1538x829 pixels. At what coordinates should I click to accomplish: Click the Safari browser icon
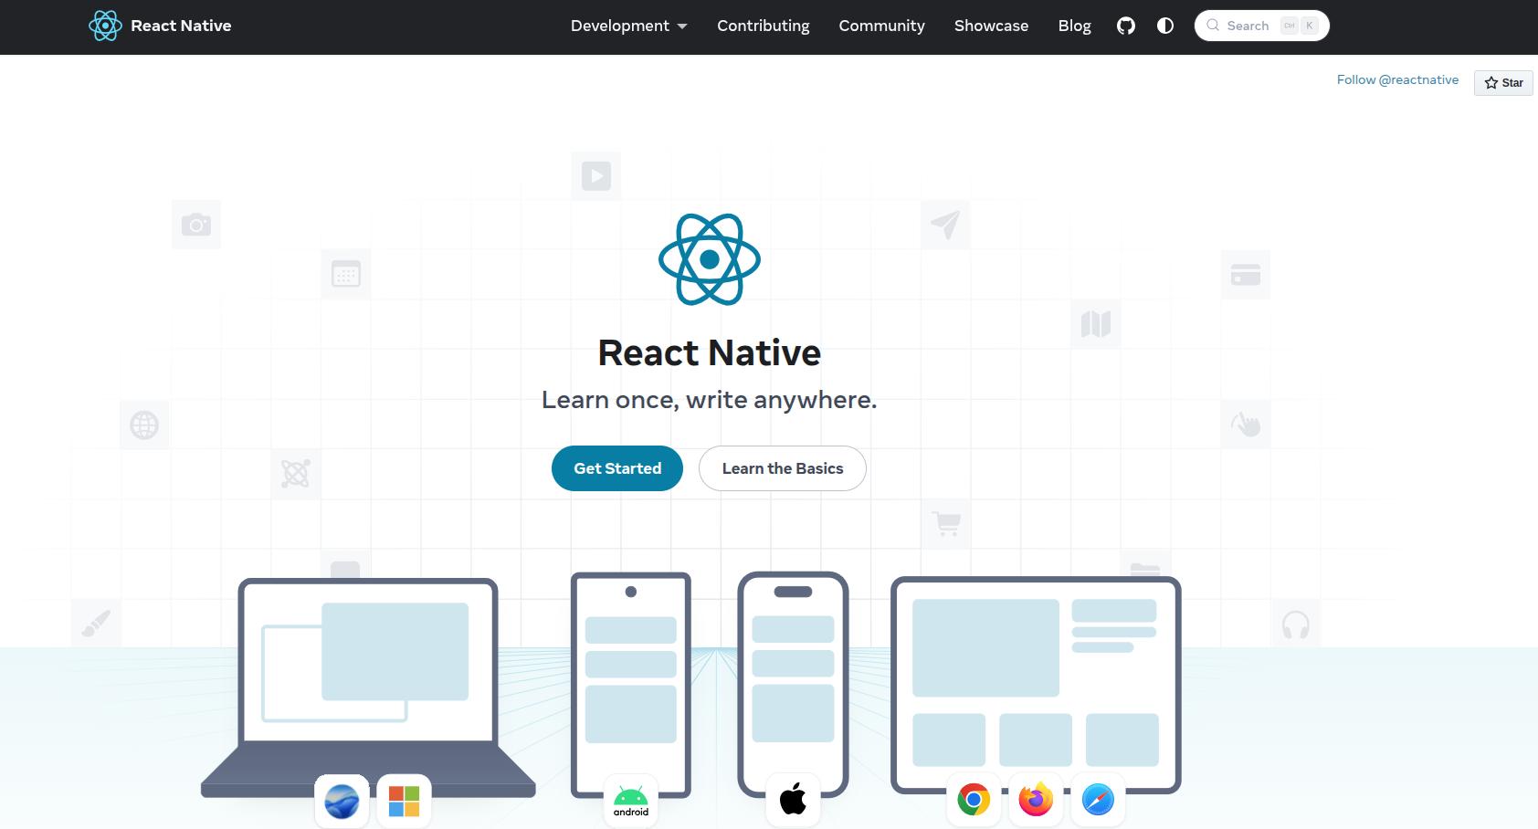[x=1098, y=800]
